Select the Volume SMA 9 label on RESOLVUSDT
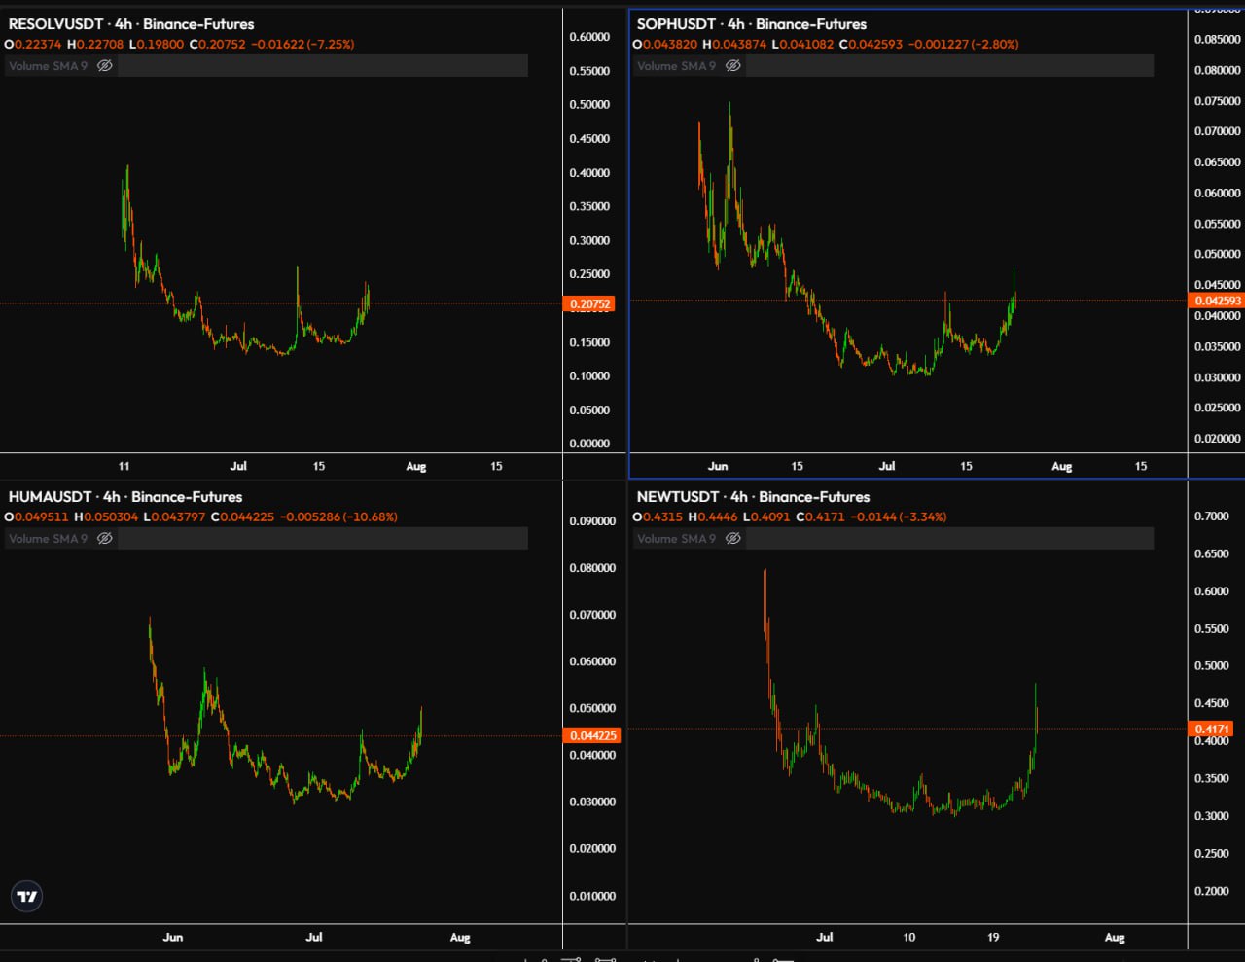 tap(48, 66)
